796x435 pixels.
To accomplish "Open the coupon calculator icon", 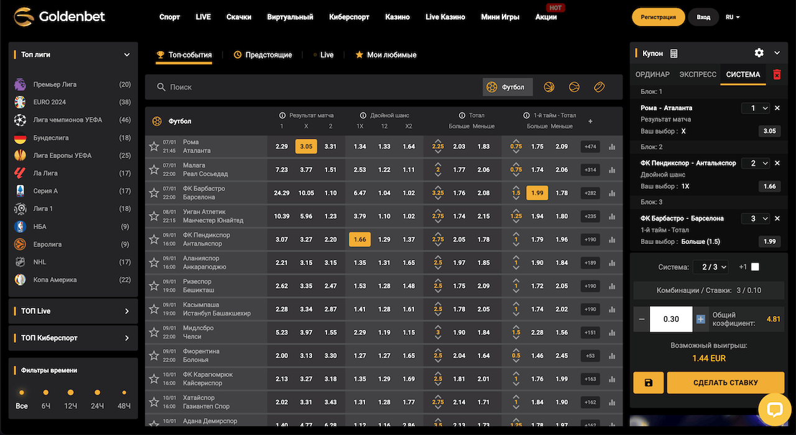I will pyautogui.click(x=674, y=54).
